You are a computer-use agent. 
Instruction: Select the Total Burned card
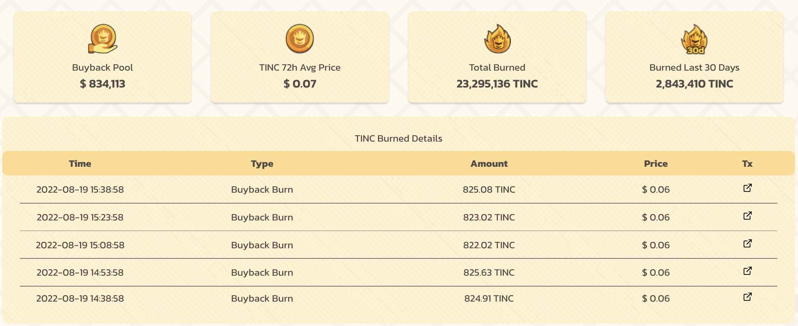coord(497,57)
